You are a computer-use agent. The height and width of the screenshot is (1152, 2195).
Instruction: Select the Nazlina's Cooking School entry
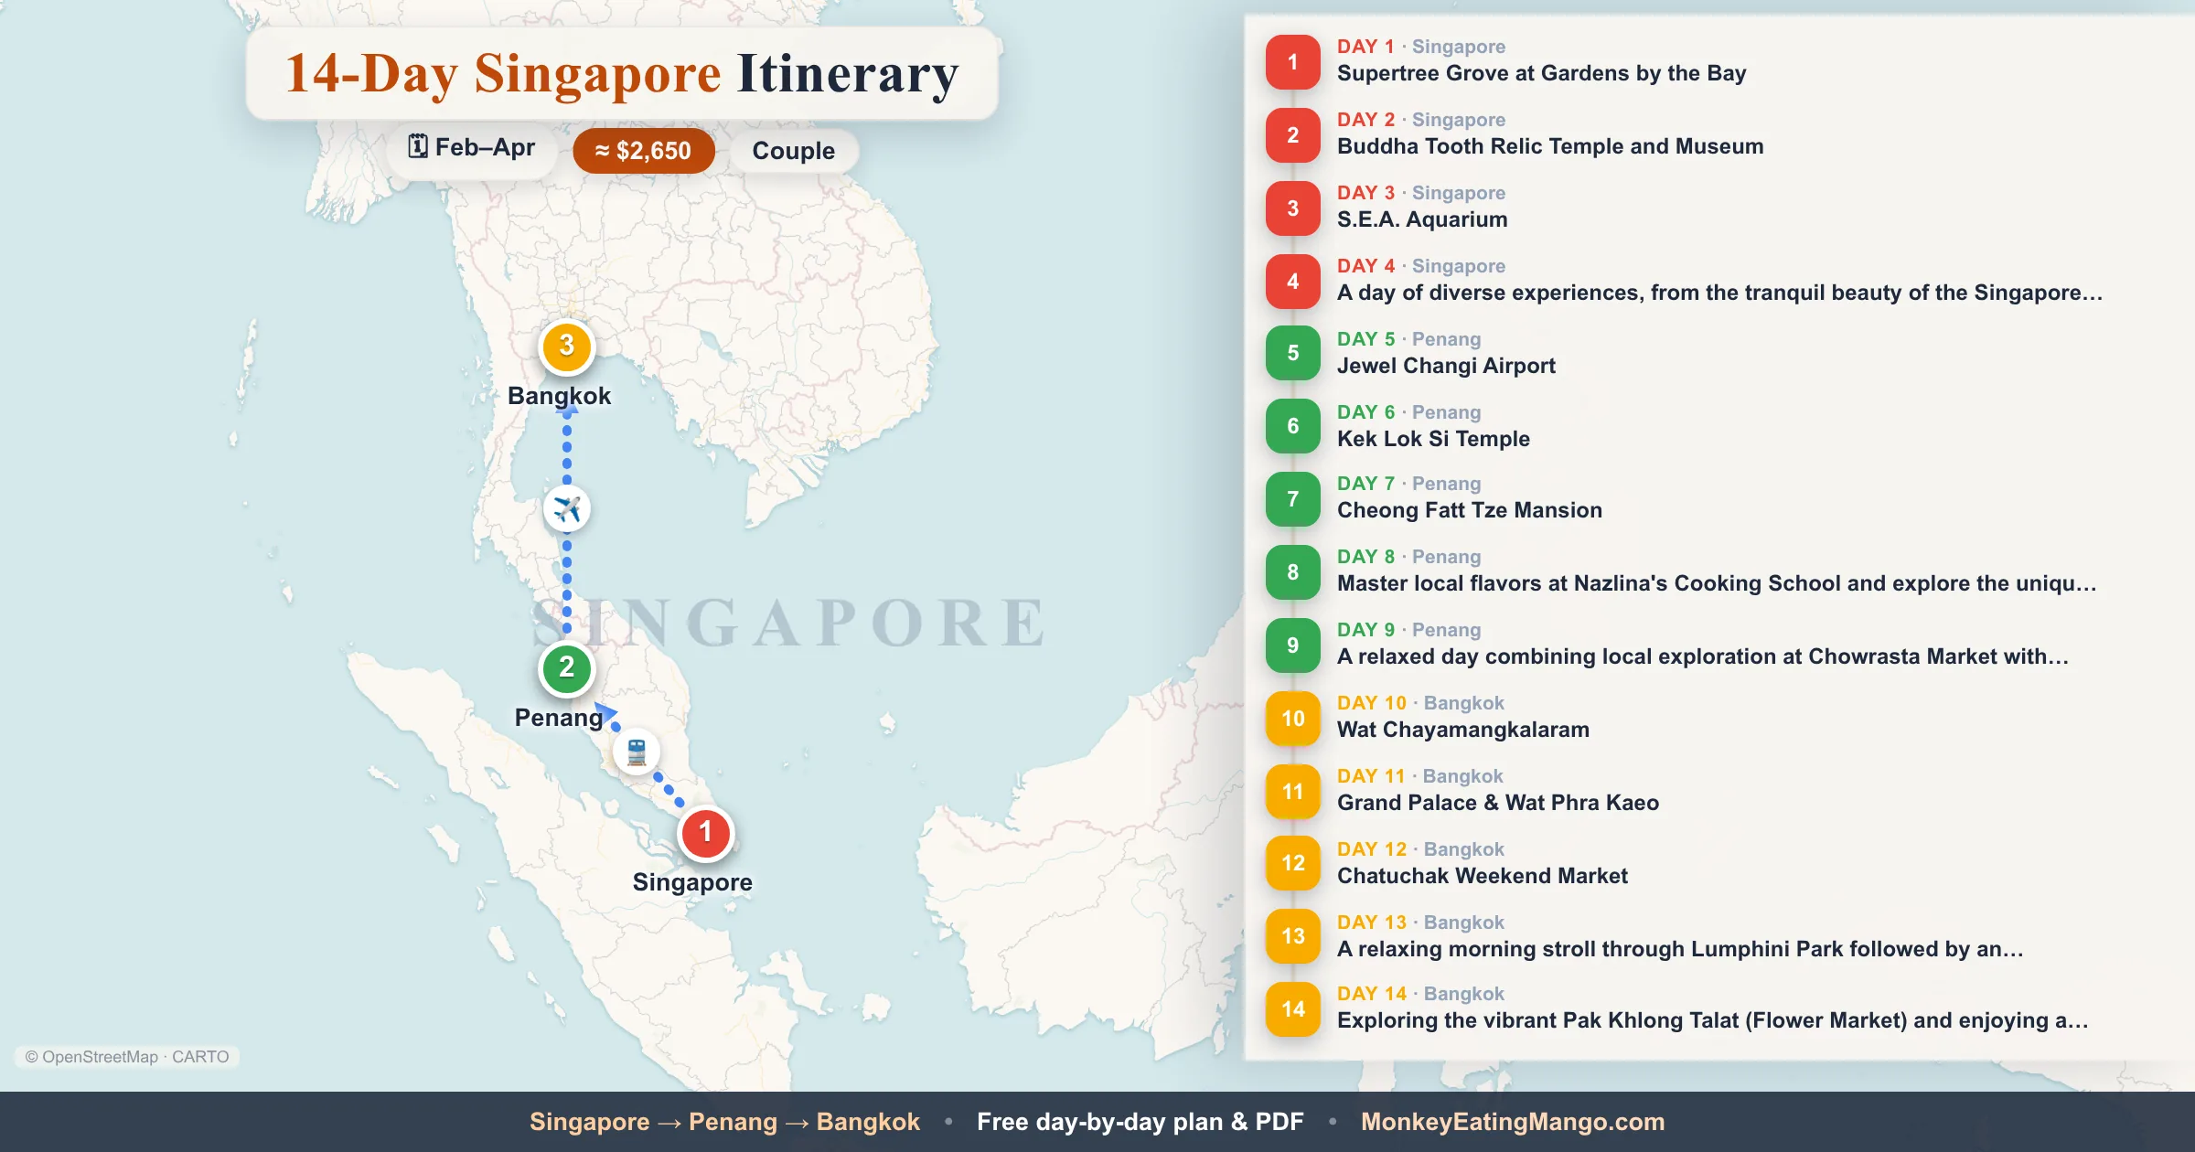point(1717,583)
